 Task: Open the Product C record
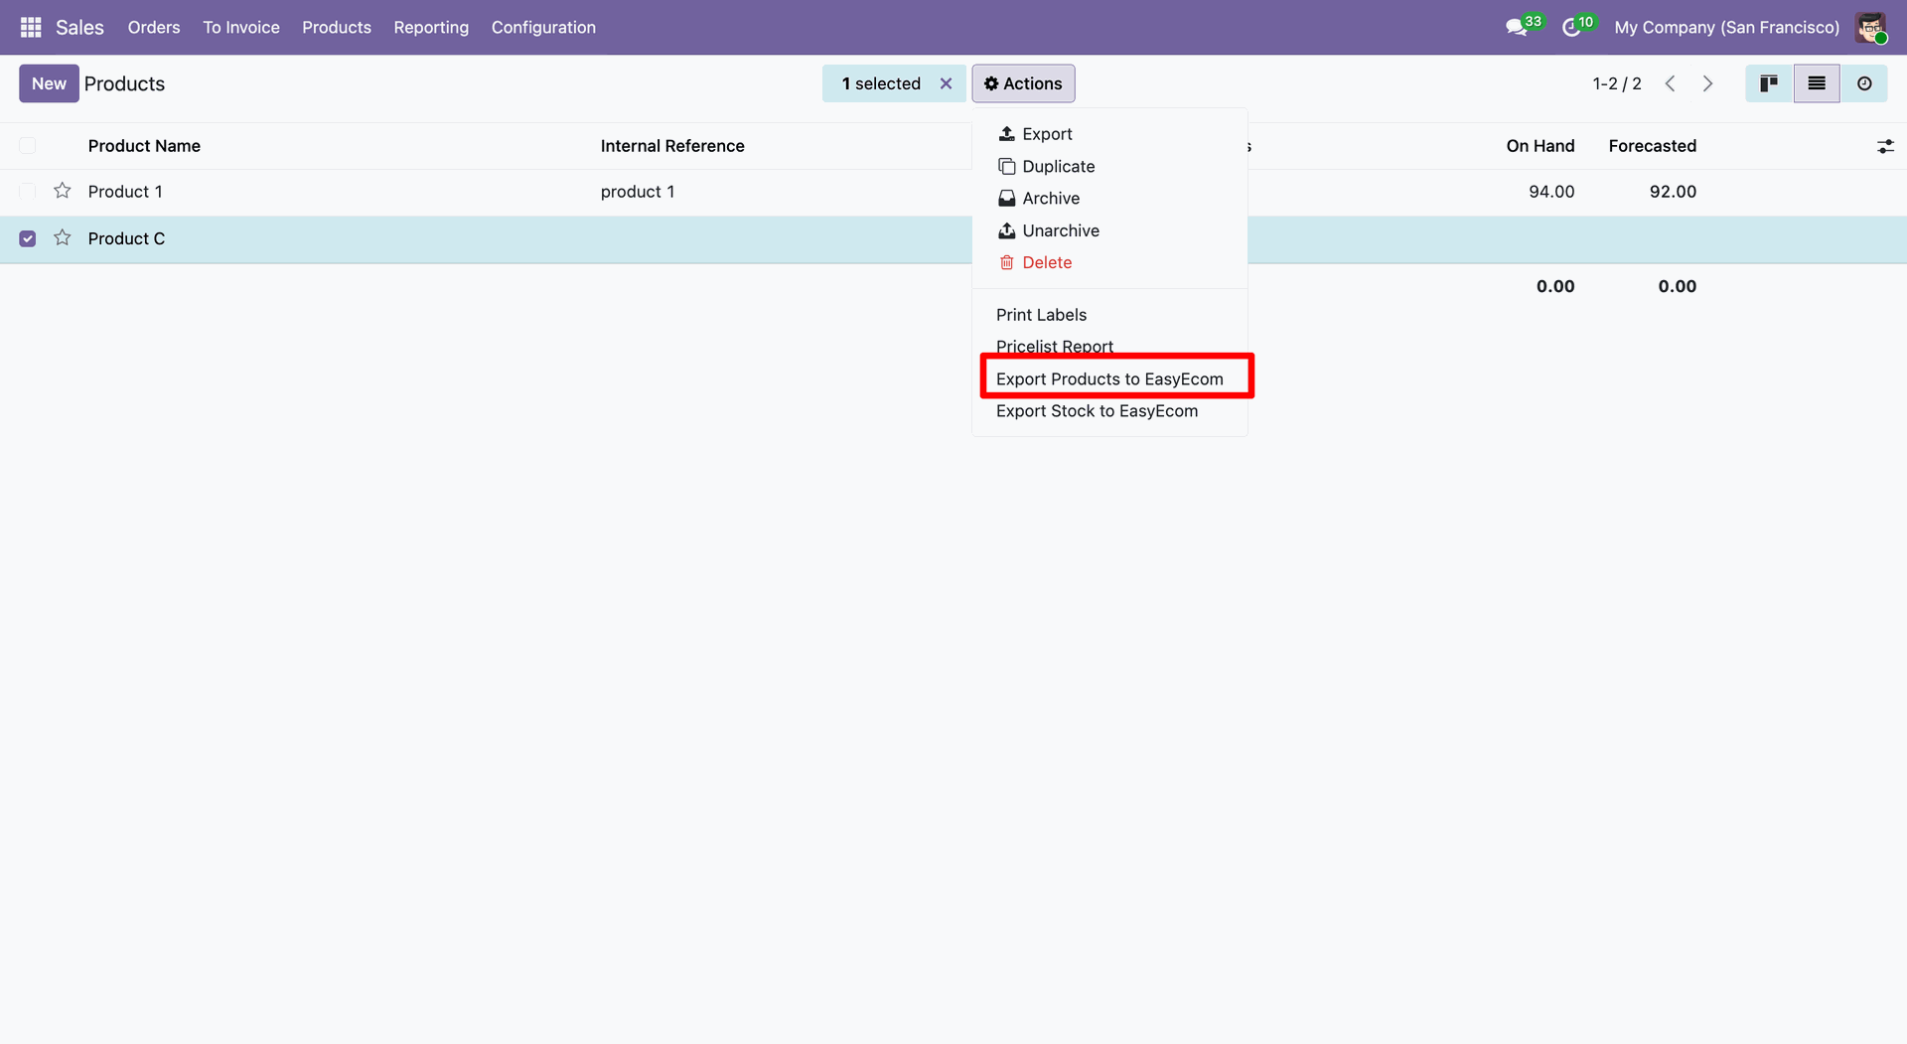126,238
